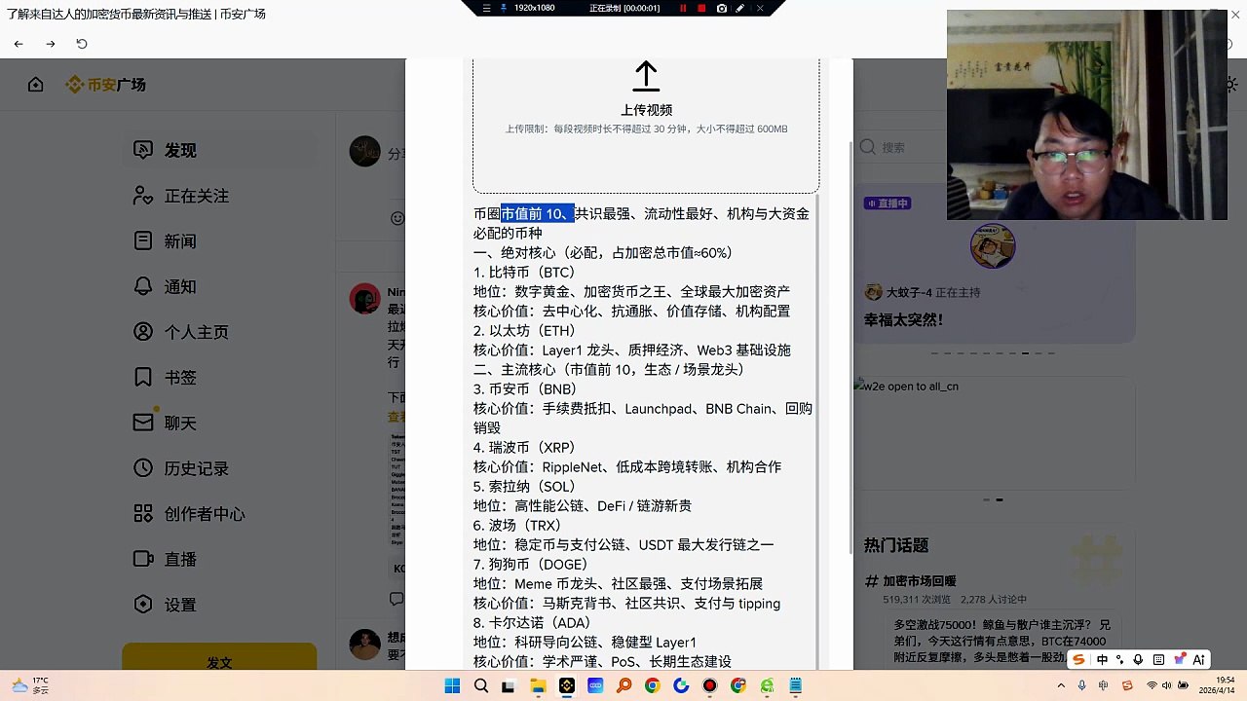
Task: Open the Windows Start menu
Action: click(452, 686)
